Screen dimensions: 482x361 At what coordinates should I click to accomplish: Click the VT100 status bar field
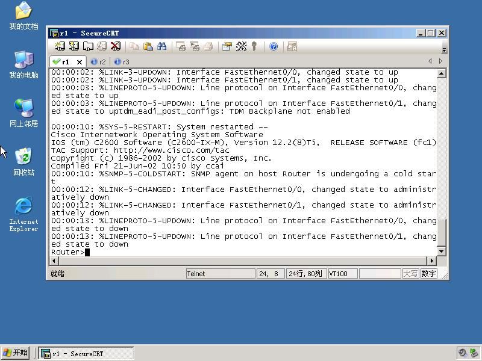click(x=343, y=274)
